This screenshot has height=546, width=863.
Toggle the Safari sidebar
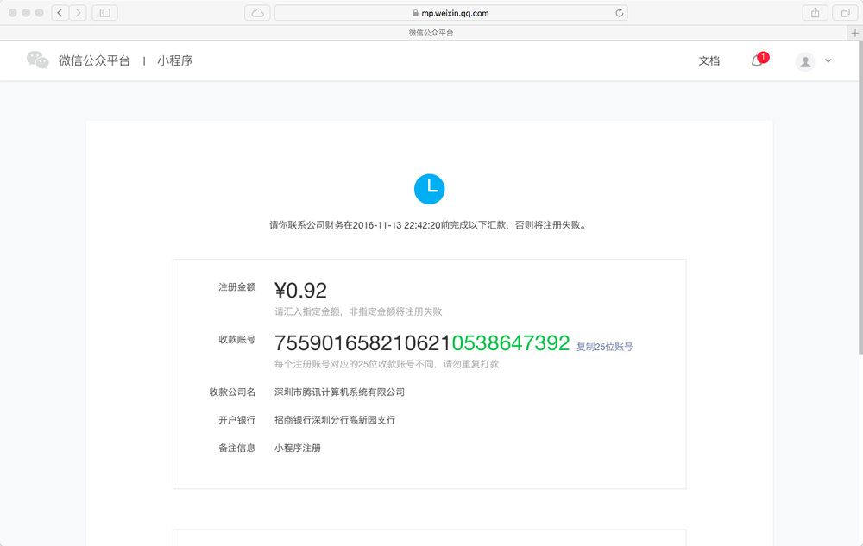104,13
